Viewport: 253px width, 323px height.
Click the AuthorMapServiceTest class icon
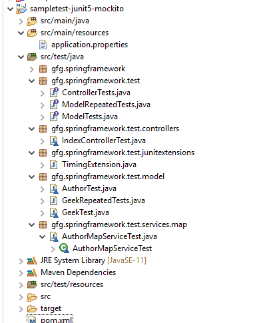coord(64,248)
